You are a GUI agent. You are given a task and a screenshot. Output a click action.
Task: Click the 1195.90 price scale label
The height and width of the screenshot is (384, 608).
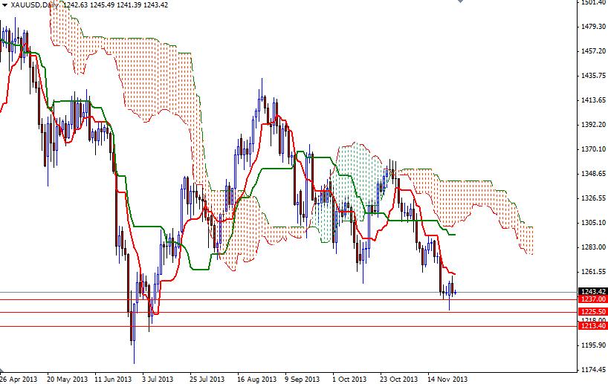[x=593, y=345]
